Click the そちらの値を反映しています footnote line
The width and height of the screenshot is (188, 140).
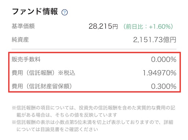(x=67, y=115)
